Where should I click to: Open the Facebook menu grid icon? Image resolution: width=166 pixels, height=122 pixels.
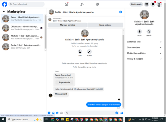pos(147,4)
